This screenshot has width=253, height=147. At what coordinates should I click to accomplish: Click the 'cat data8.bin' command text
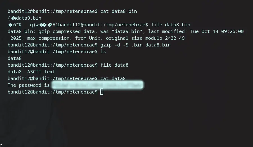pyautogui.click(x=119, y=11)
